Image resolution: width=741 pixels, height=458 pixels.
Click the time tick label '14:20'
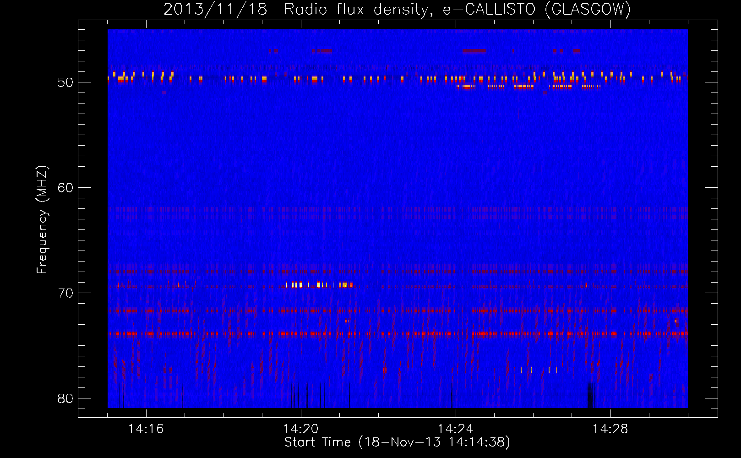(301, 429)
